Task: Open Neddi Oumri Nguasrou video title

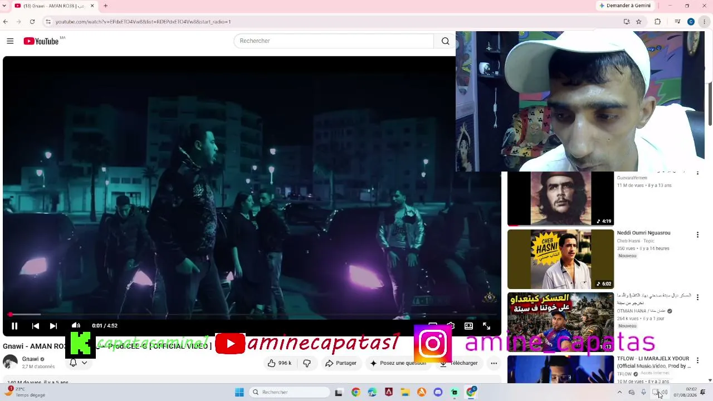Action: (643, 233)
